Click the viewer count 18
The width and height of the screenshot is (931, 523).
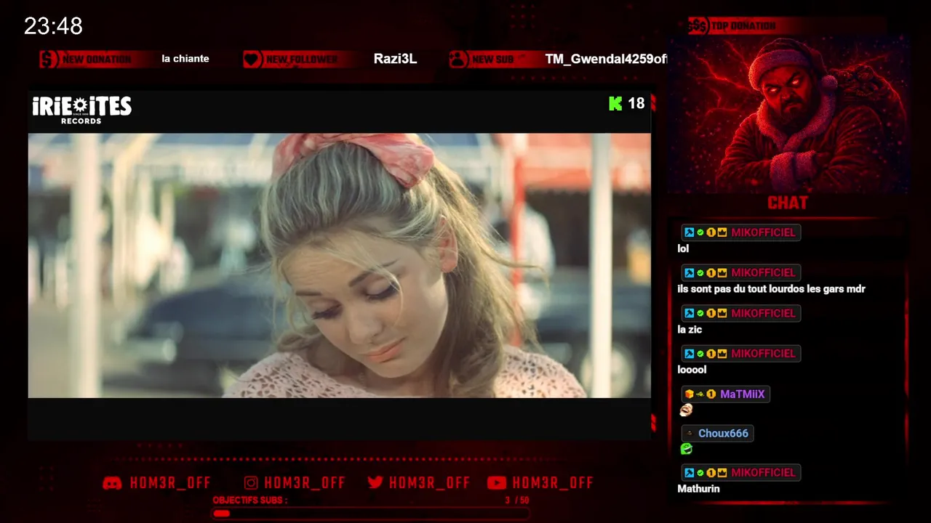tap(636, 104)
